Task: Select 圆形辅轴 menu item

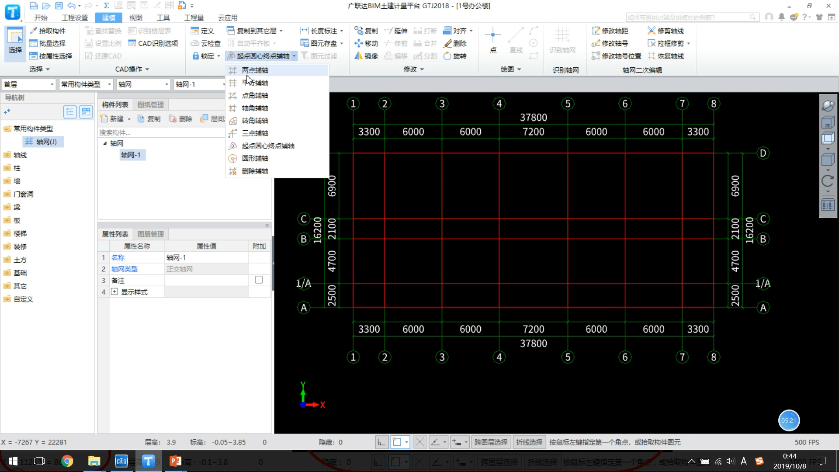Action: 277,158
